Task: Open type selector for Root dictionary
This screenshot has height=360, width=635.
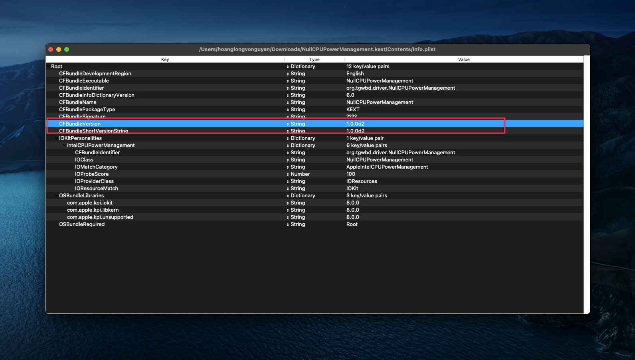Action: 287,67
